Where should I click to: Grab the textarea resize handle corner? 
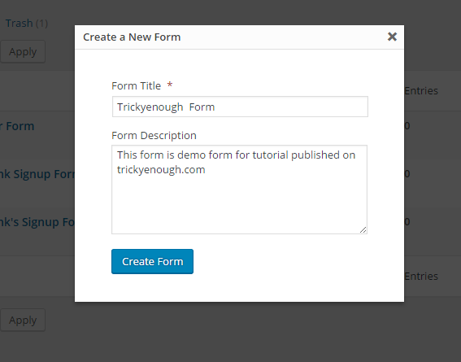(363, 230)
